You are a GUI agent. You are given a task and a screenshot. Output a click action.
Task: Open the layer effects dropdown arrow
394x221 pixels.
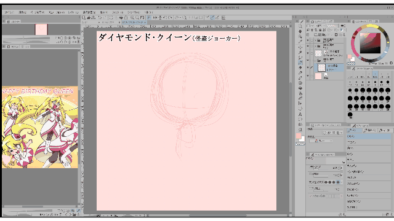342,133
